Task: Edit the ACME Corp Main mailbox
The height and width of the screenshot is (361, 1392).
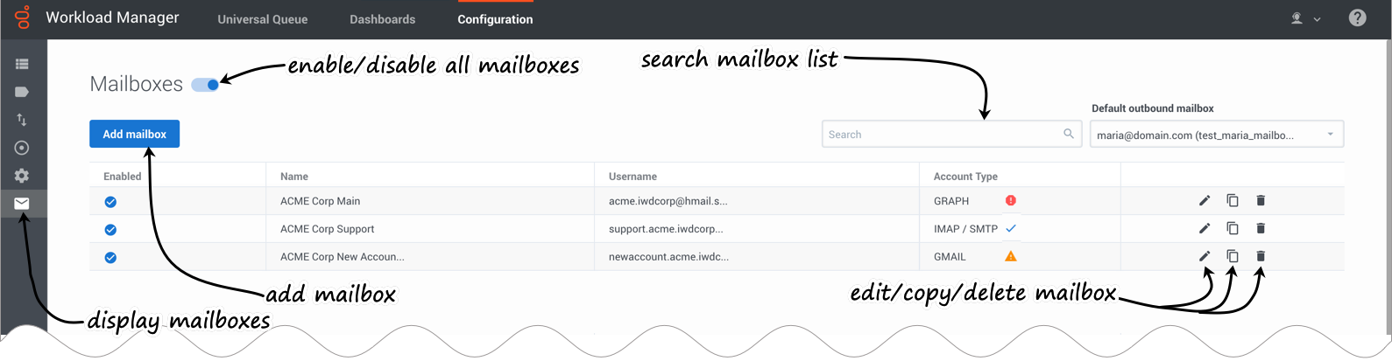Action: 1205,201
